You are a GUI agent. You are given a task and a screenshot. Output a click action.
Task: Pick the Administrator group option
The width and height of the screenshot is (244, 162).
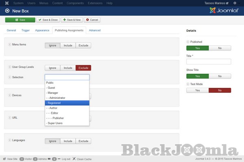click(67, 98)
